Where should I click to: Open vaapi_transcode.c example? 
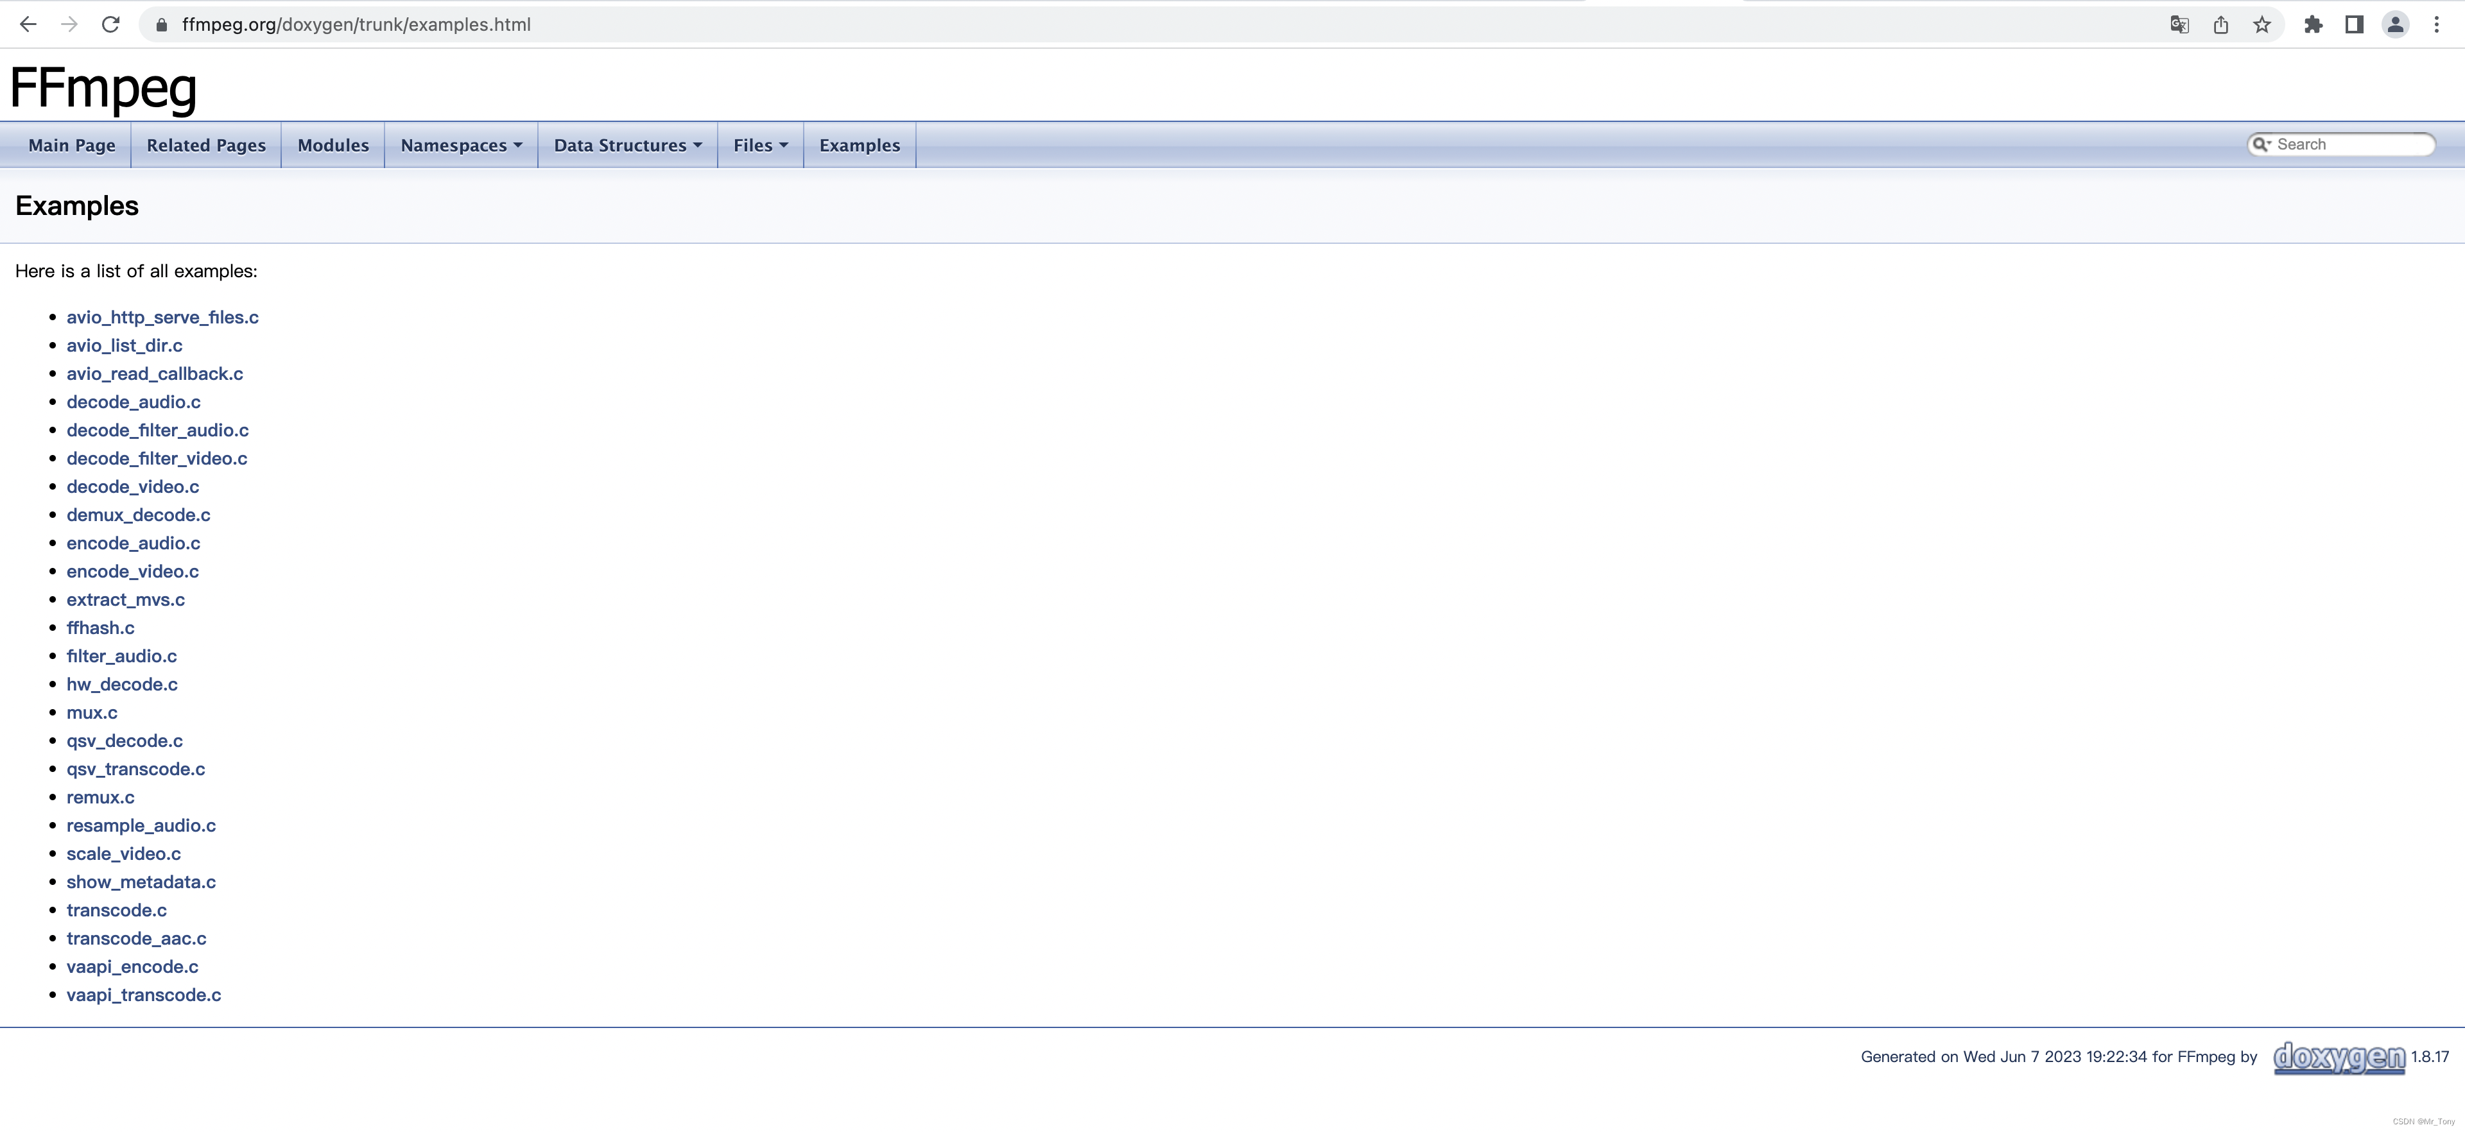coord(144,995)
